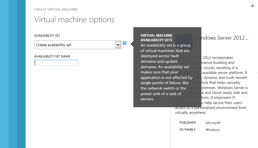Click the 'Microsoft' publisher value
The image size is (258, 148).
pos(213,123)
